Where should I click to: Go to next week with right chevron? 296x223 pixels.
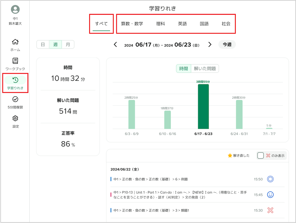pos(210,44)
